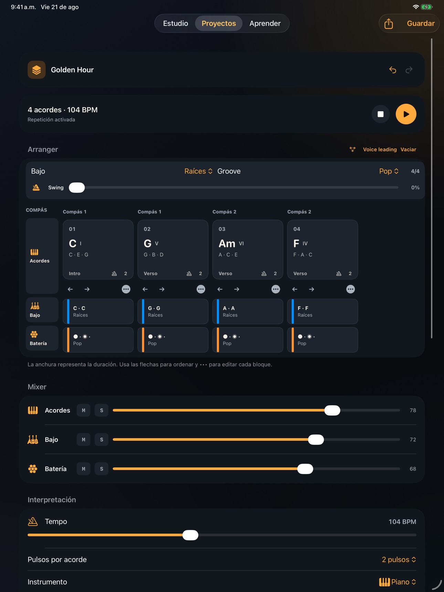
Task: Tap the Voice leading network icon
Action: 352,149
